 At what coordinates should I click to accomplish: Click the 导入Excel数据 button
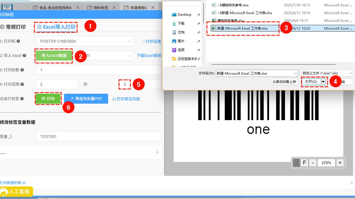click(54, 56)
